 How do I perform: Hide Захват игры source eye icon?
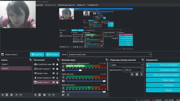coord(54,73)
